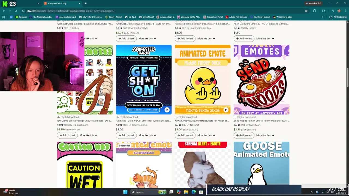
Task: Add 150 Meme Emote Pack to cart
Action: coord(67,135)
